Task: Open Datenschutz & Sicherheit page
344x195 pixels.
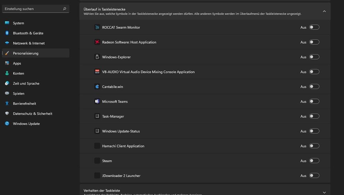Action: pyautogui.click(x=33, y=113)
